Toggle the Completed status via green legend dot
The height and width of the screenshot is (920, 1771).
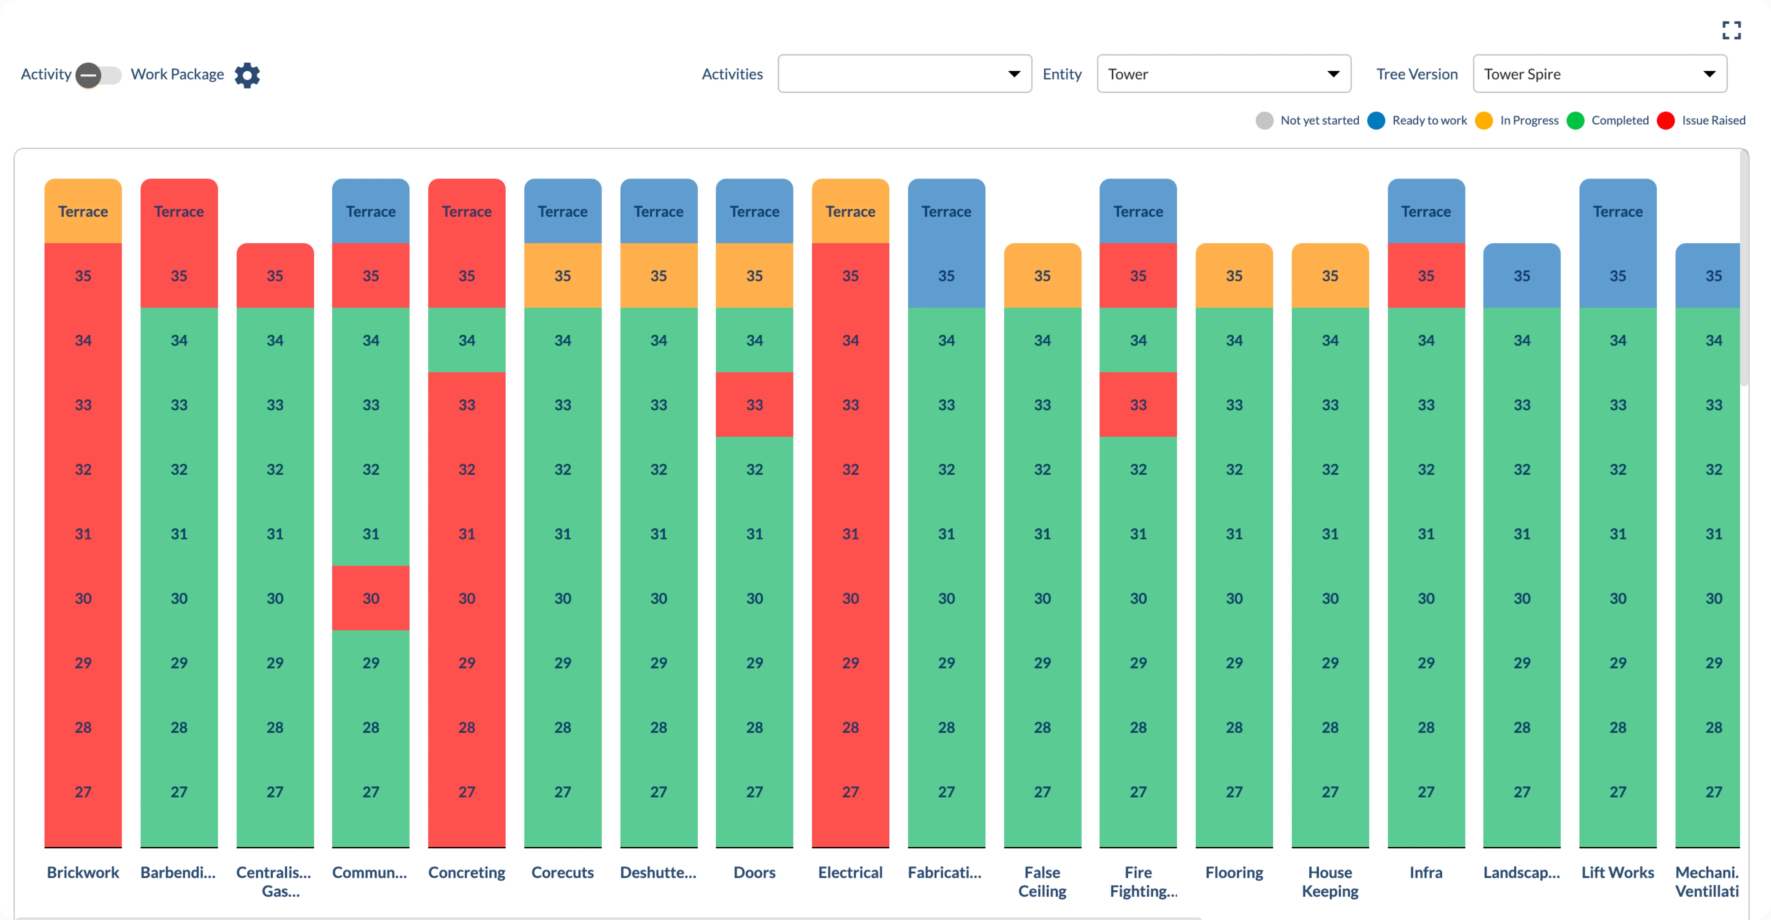(1575, 120)
